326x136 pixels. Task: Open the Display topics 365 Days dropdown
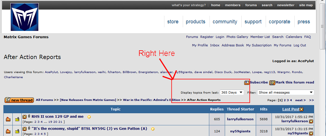pyautogui.click(x=232, y=92)
